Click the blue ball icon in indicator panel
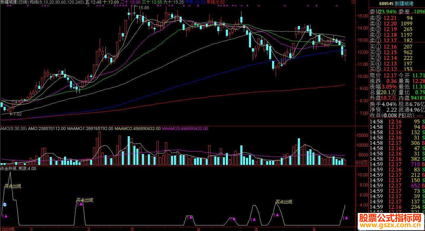 [5, 205]
